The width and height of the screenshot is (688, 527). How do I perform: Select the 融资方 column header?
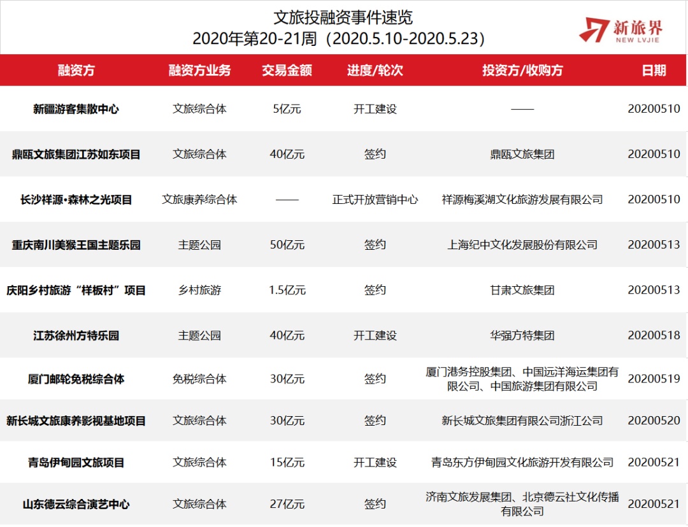click(76, 70)
